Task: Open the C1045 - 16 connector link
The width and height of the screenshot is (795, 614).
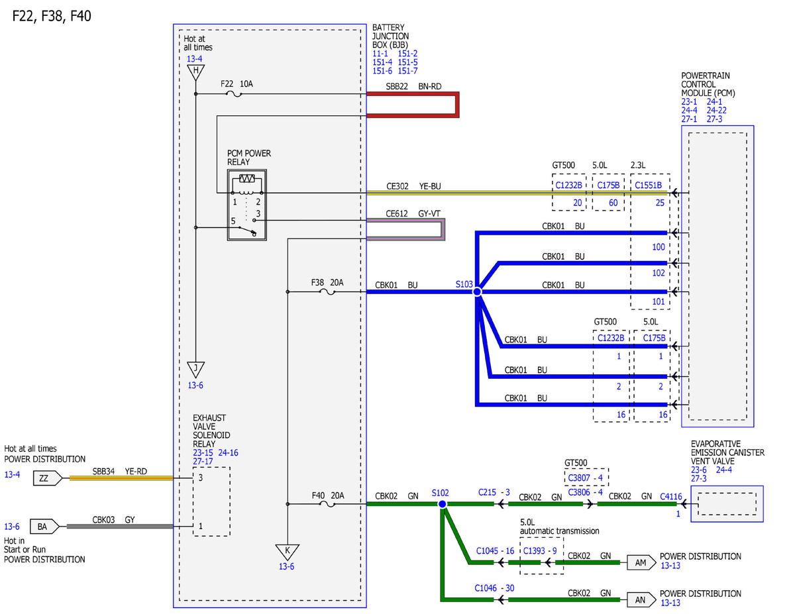Action: [496, 550]
